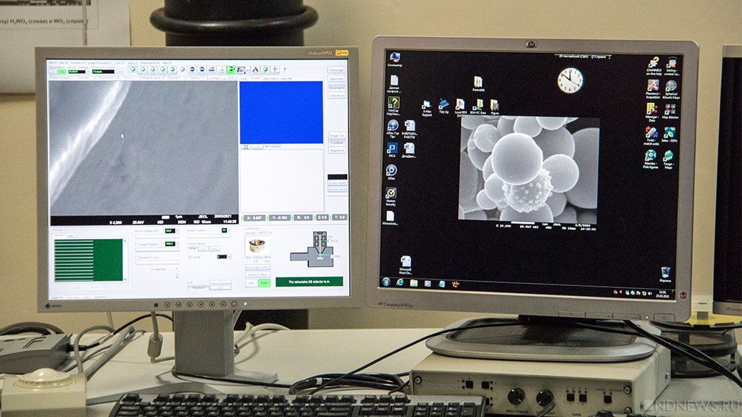The width and height of the screenshot is (742, 417).
Task: Click the green Vent toggle button
Action: (264, 283)
